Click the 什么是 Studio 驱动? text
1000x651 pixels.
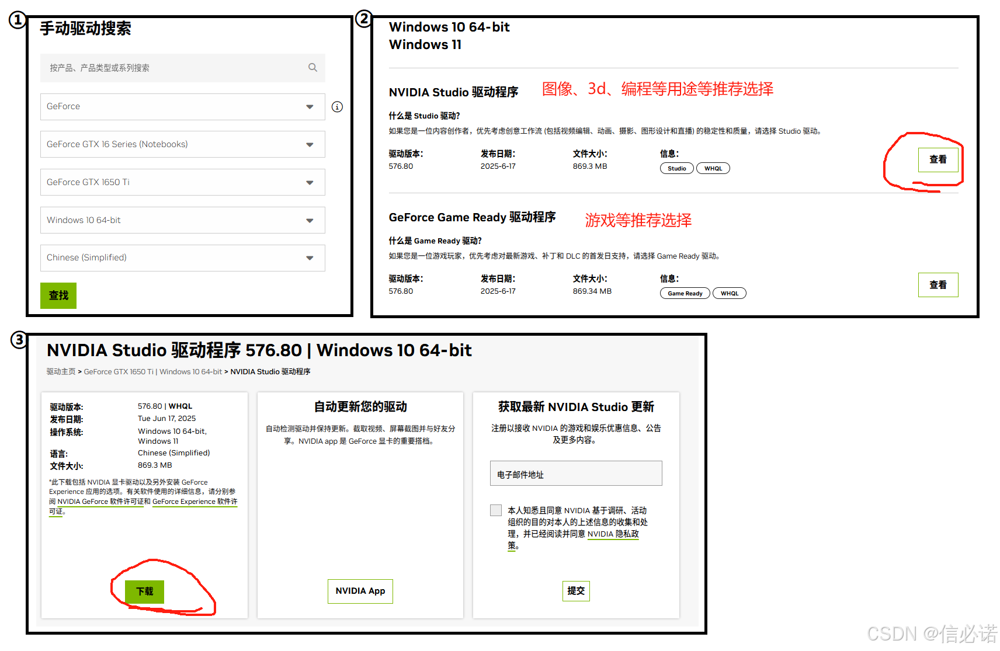coord(424,116)
